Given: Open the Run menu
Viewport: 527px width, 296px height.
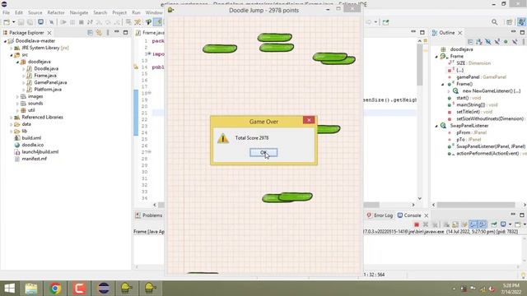Looking at the screenshot, I should tap(136, 12).
